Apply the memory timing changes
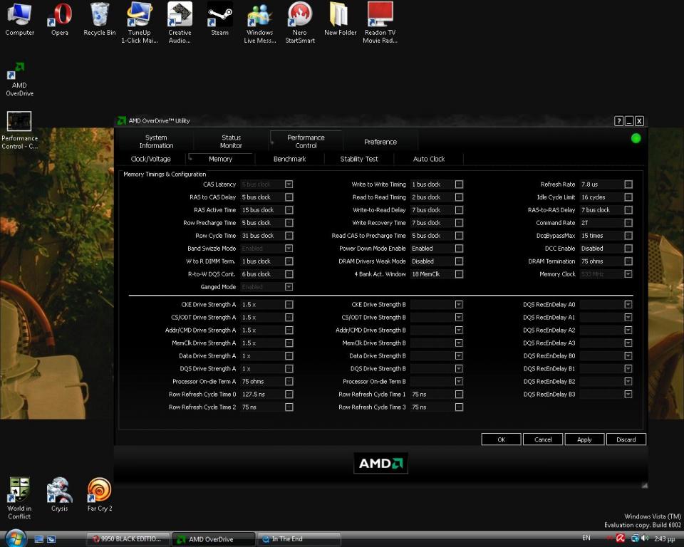This screenshot has height=547, width=684. click(584, 439)
